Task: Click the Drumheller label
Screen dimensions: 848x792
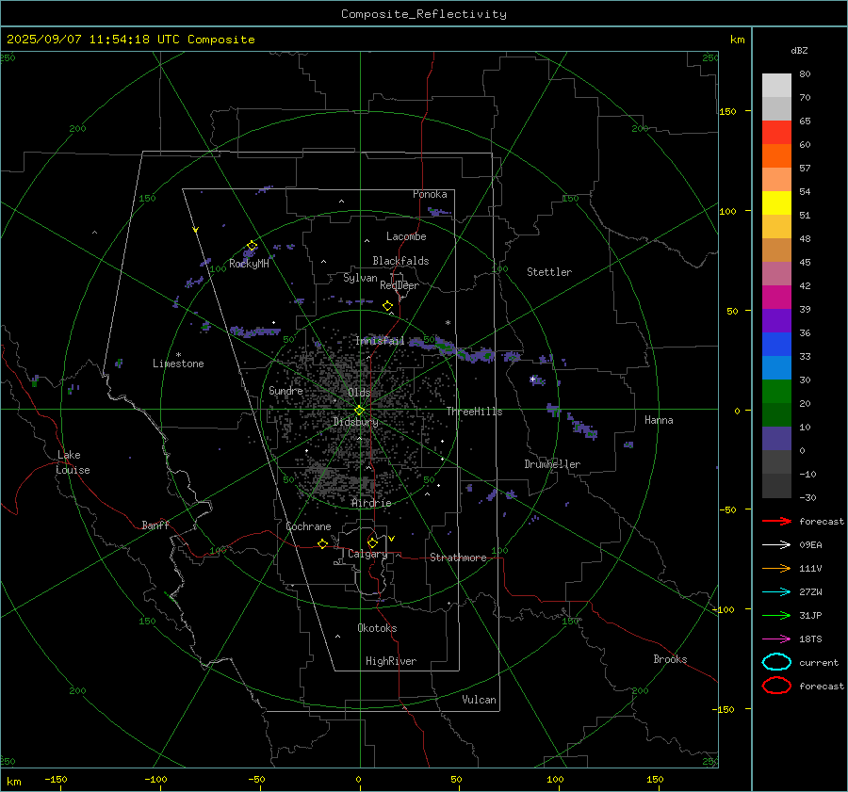Action: pyautogui.click(x=552, y=464)
